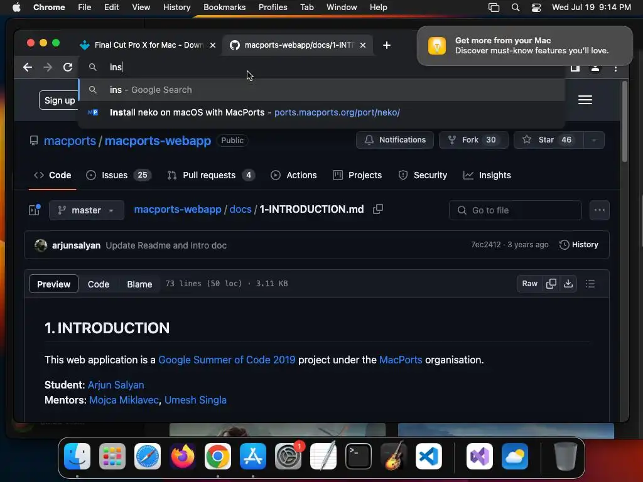Open a new tab with the plus icon
This screenshot has height=482, width=643.
(x=386, y=45)
